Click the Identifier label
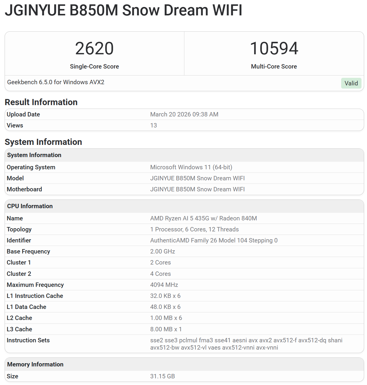 (19, 240)
